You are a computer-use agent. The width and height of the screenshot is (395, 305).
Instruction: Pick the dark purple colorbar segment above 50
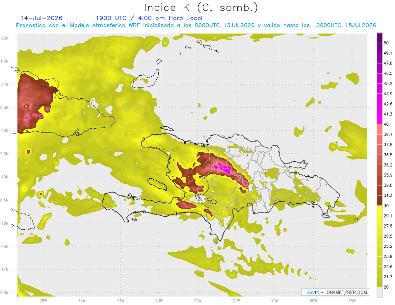[380, 38]
